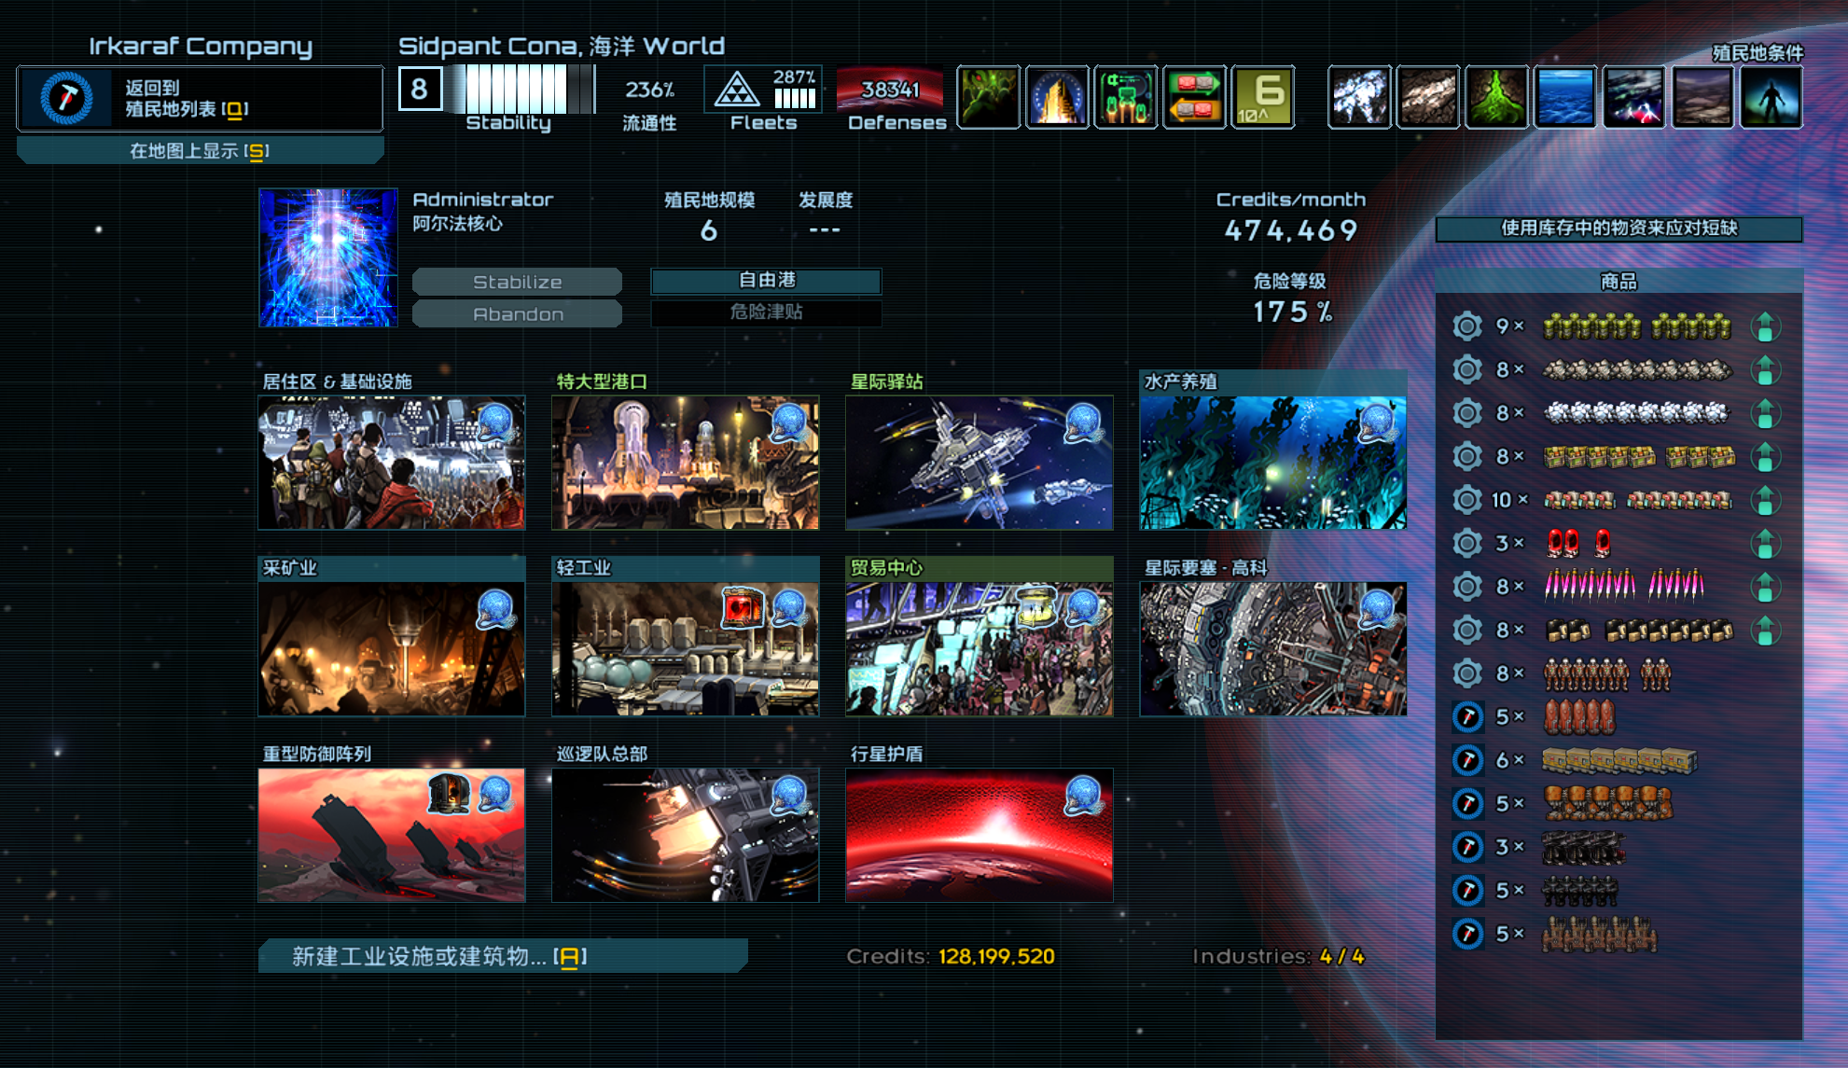
Task: Toggle the 危险津贴 hazard pay option
Action: 766,312
